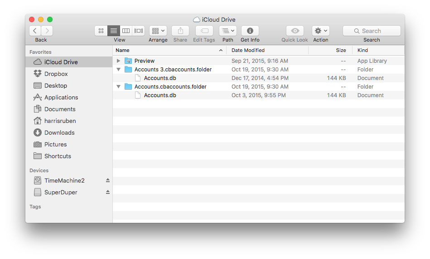The height and width of the screenshot is (259, 430).
Task: Switch to list view
Action: 114,31
